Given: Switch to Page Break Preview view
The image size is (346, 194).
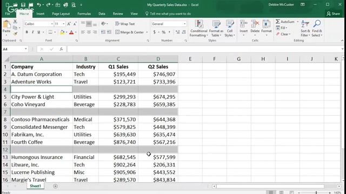Looking at the screenshot, I should pyautogui.click(x=291, y=192).
